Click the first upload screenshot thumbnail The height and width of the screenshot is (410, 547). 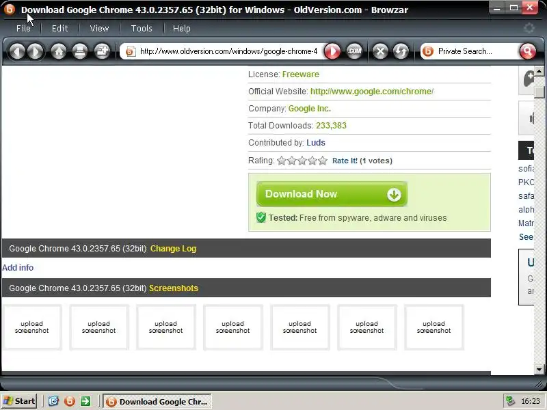(x=31, y=327)
